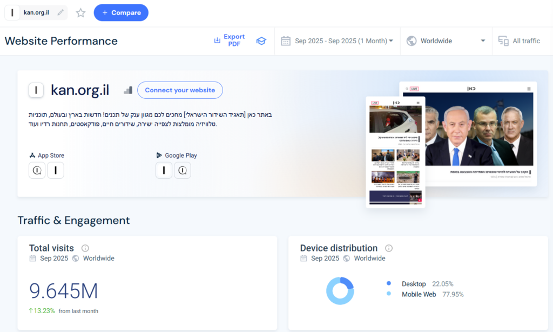Click the Website Performance heading
The height and width of the screenshot is (332, 553).
tap(61, 41)
